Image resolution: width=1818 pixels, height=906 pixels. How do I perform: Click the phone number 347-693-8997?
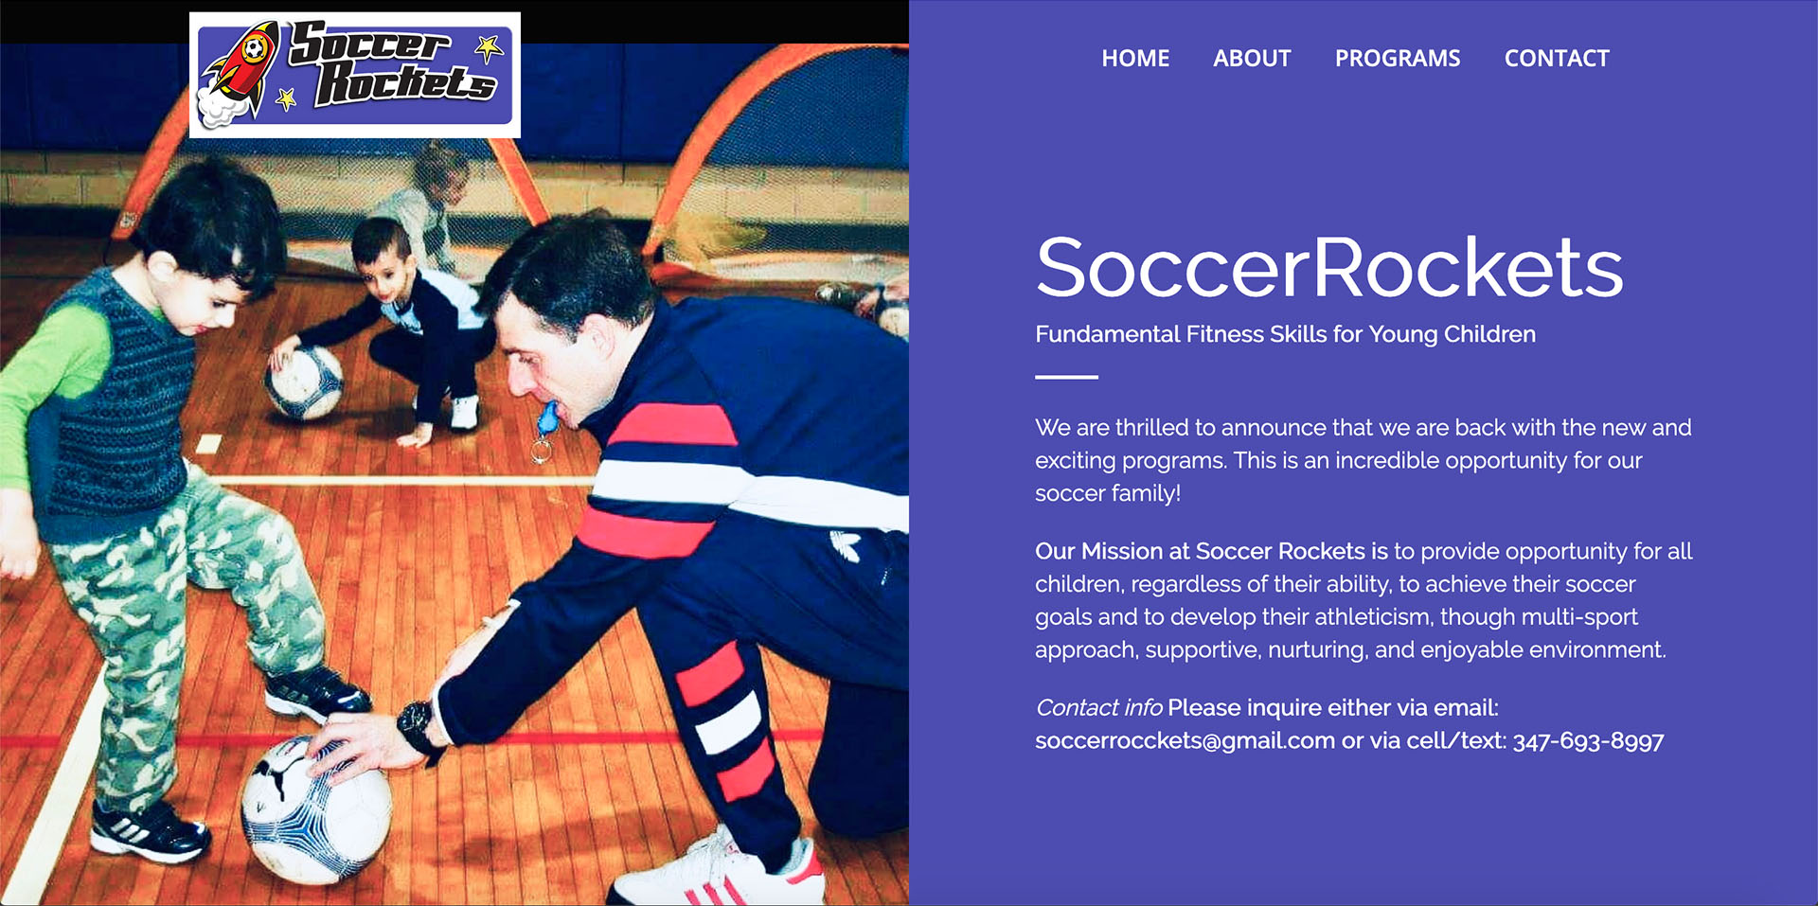[x=1588, y=740]
